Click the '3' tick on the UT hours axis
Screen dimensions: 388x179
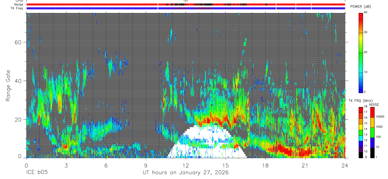66,165
